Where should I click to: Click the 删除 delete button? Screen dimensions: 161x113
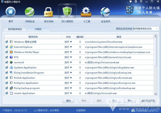(x=99, y=101)
